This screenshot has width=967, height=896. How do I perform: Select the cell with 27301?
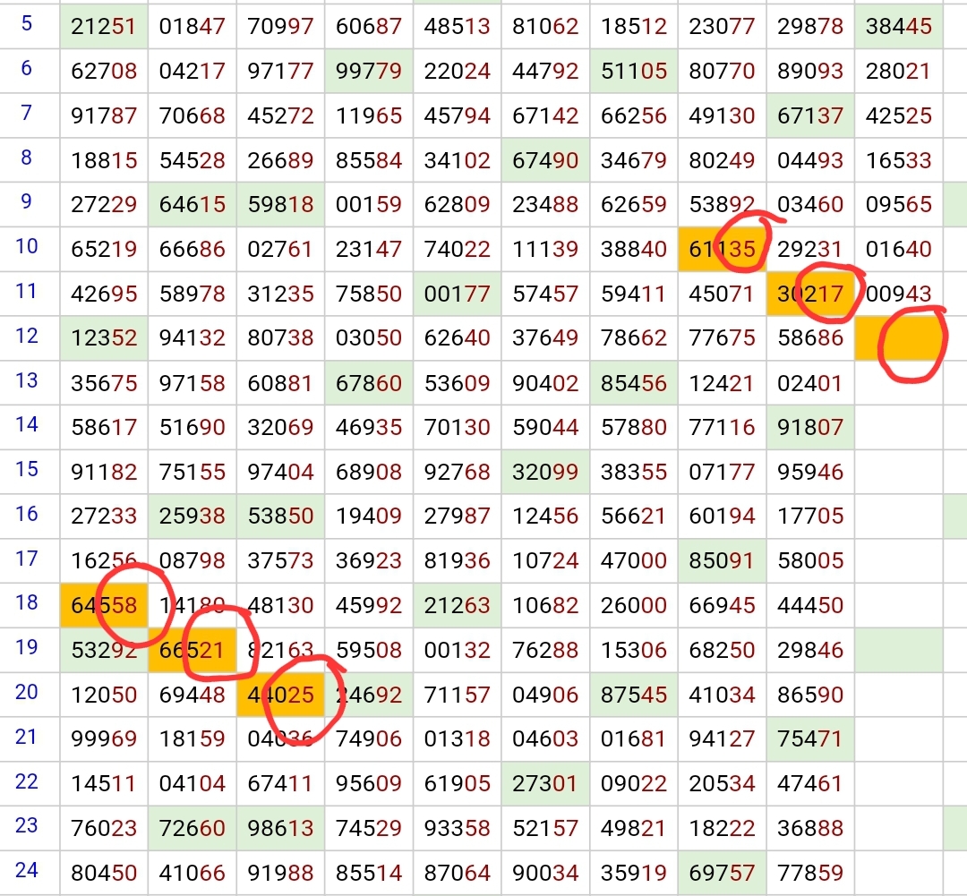pyautogui.click(x=545, y=784)
